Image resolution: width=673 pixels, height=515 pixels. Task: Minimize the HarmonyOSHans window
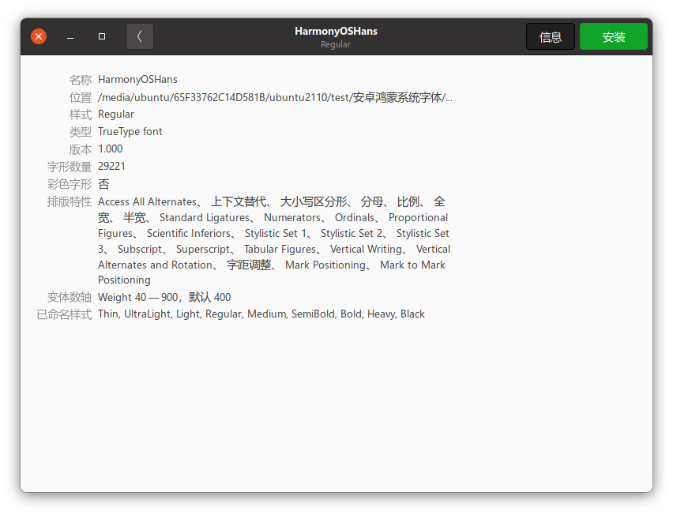[70, 36]
